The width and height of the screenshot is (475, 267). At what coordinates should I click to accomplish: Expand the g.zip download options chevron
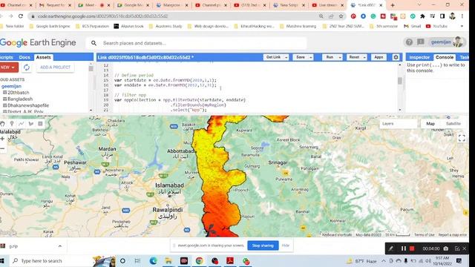(60, 246)
